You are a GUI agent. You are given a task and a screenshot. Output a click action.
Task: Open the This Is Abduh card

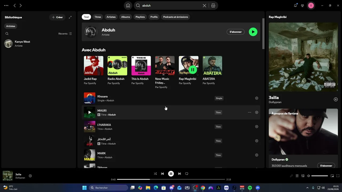(141, 71)
